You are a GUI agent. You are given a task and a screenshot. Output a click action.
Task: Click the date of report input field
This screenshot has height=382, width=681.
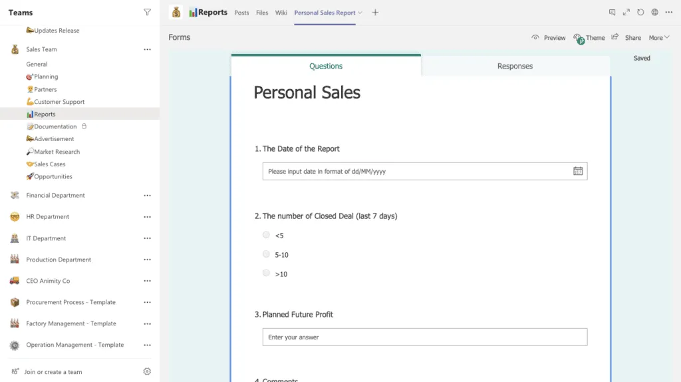pos(425,171)
